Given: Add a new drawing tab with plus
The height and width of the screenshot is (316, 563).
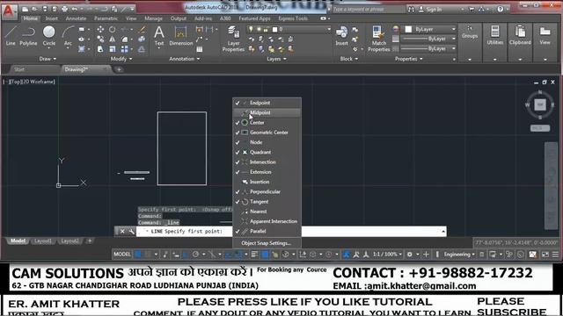Looking at the screenshot, I should click(119, 69).
